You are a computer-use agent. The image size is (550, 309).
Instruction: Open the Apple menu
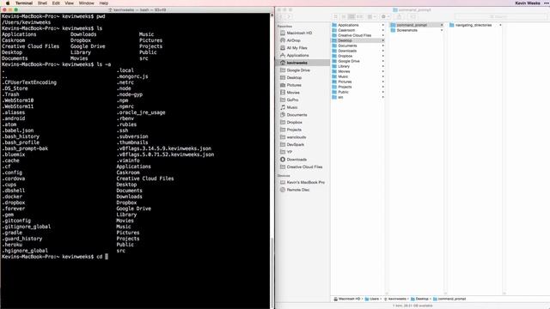tap(8, 3)
